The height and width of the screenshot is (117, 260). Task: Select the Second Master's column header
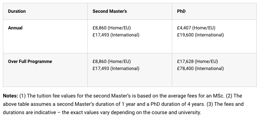pyautogui.click(x=110, y=11)
